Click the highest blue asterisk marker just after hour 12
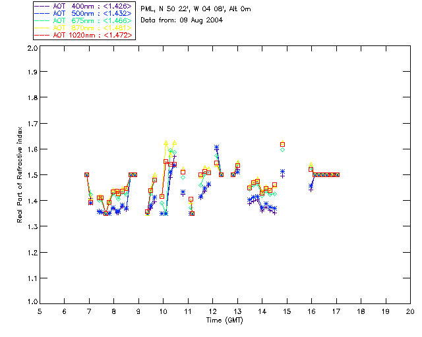This screenshot has height=337, width=422. pos(217,147)
